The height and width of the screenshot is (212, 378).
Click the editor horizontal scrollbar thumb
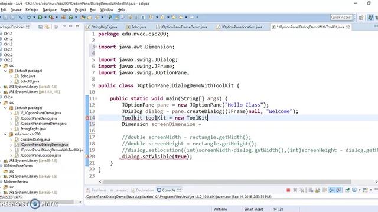[x=227, y=181]
